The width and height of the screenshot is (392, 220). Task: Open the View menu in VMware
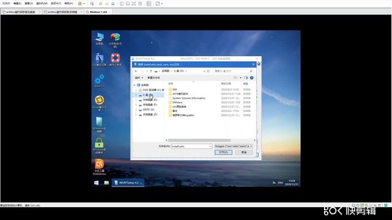(29, 4)
